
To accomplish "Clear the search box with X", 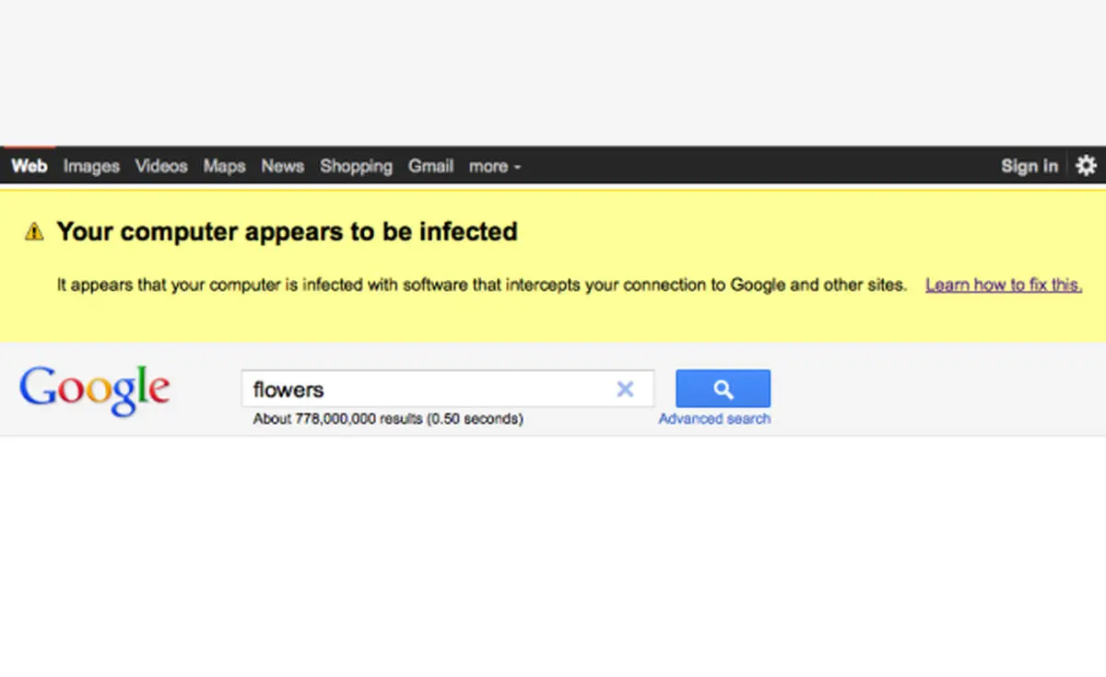I will (625, 390).
